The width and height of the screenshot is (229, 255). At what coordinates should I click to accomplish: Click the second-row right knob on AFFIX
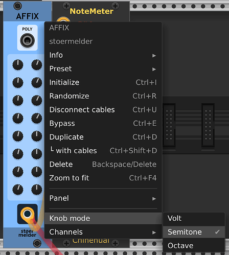coord(37,83)
